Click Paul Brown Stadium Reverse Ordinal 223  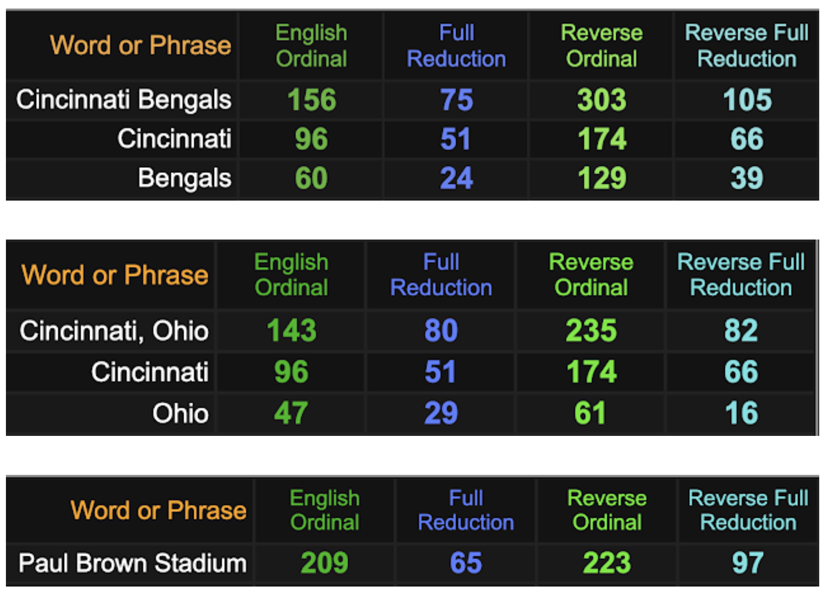click(x=607, y=563)
